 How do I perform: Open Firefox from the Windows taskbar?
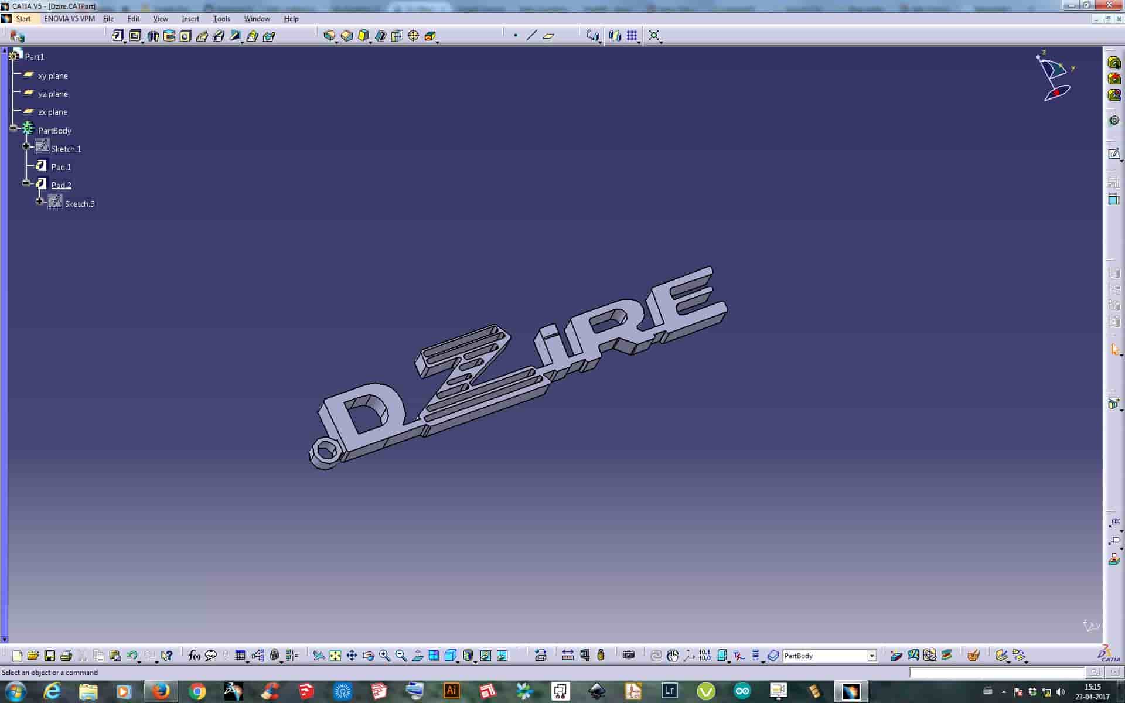tap(161, 691)
